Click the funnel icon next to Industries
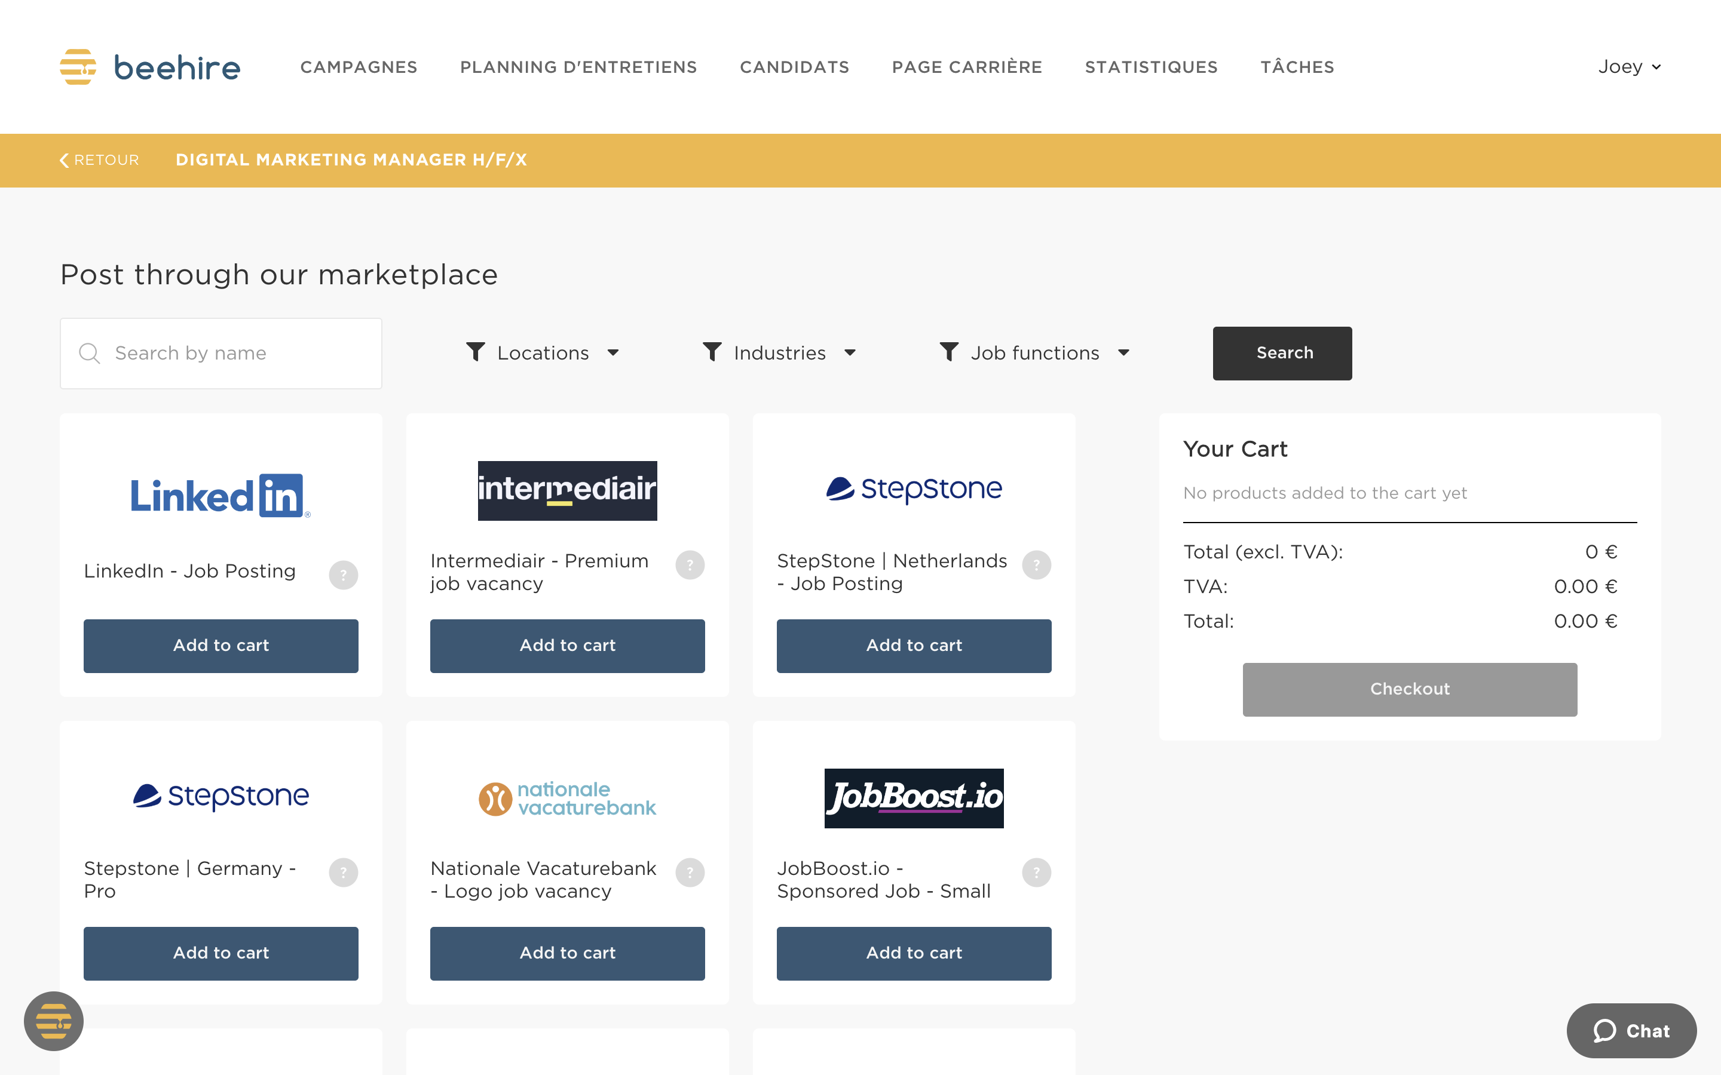This screenshot has height=1075, width=1721. [712, 352]
